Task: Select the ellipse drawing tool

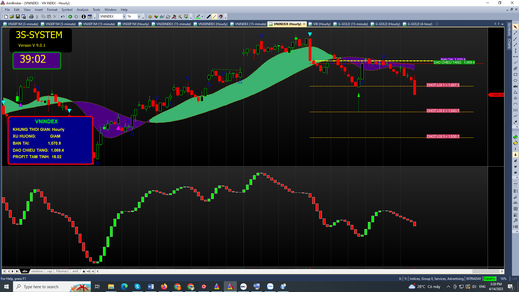Action: 515,81
